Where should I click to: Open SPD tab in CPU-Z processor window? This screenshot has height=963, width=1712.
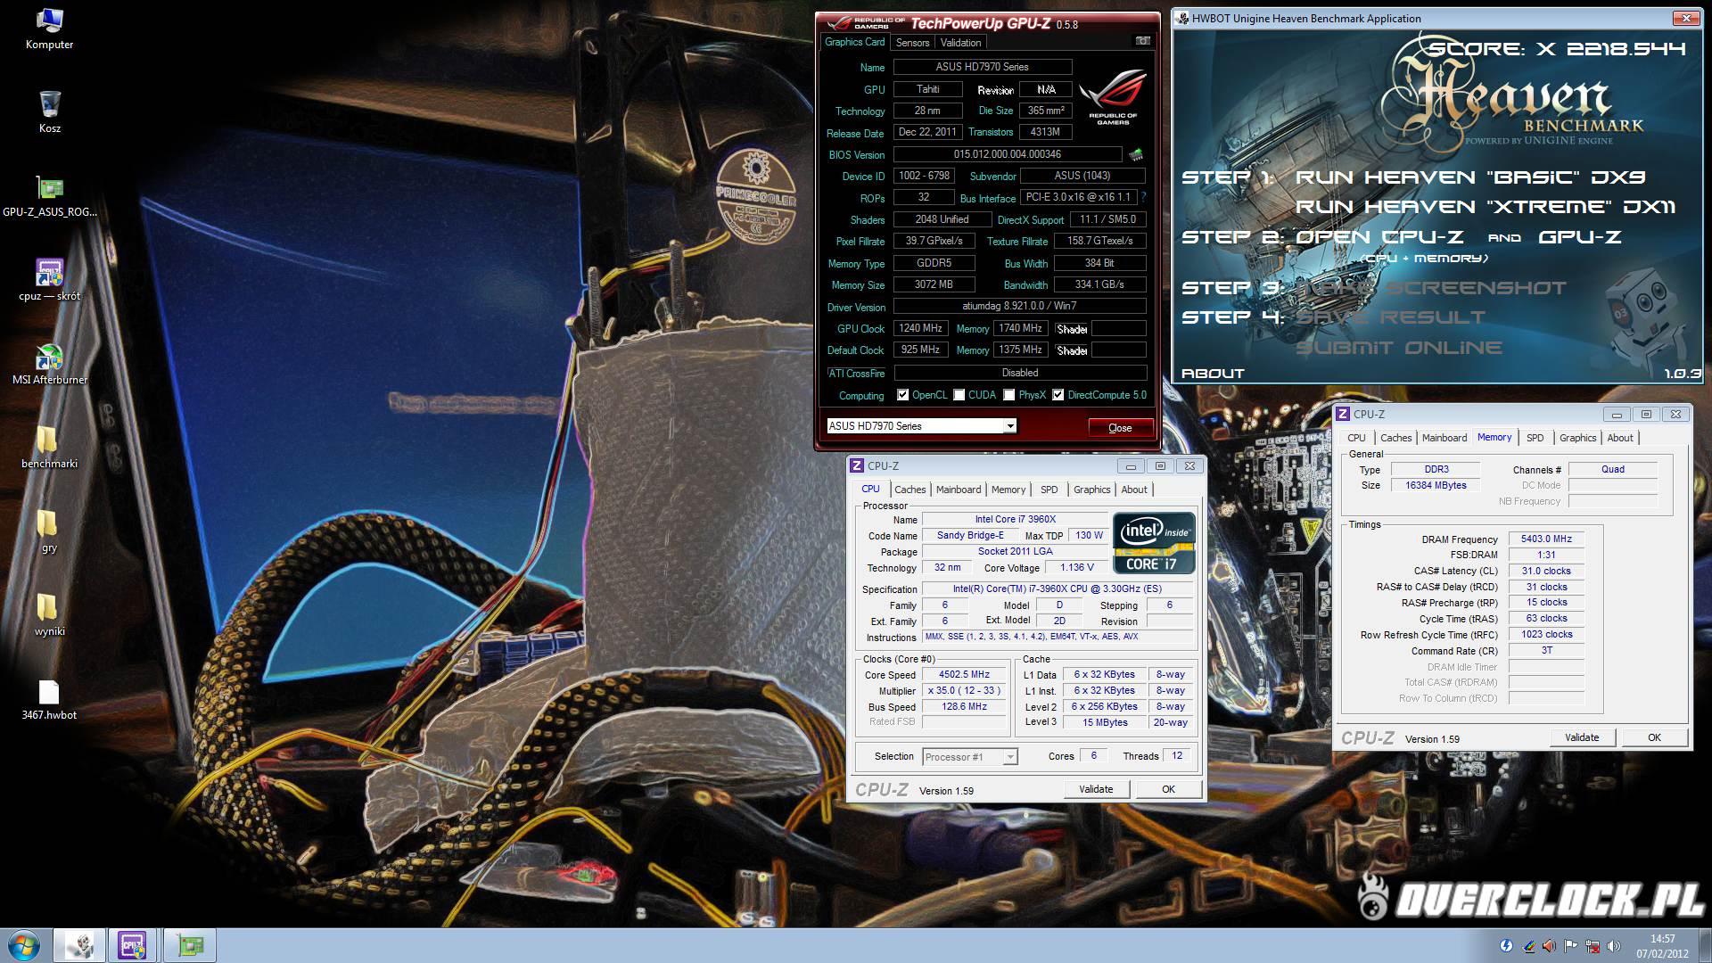click(x=1049, y=490)
